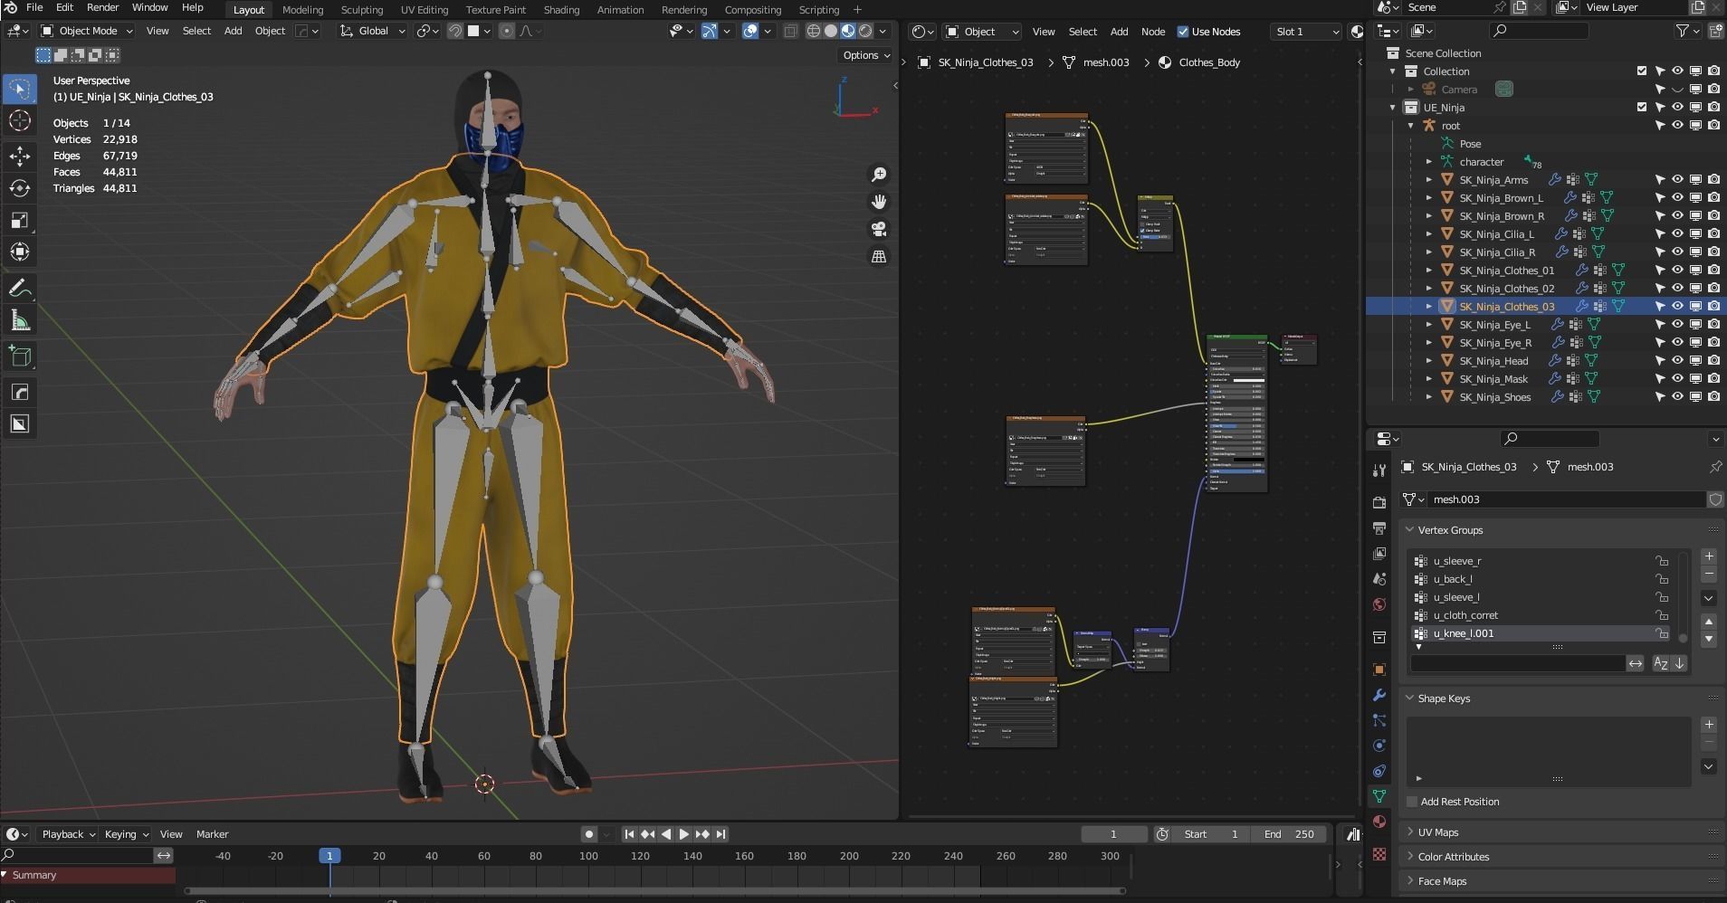This screenshot has width=1727, height=903.
Task: Click the timeline Marker menu
Action: (213, 834)
